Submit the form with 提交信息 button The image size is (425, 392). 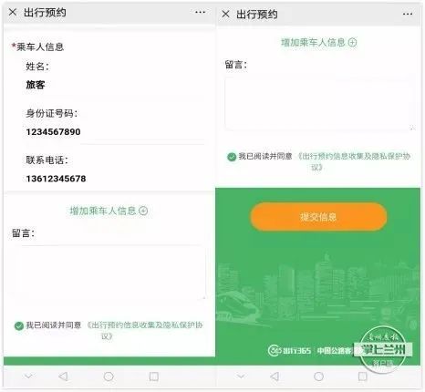(x=318, y=217)
